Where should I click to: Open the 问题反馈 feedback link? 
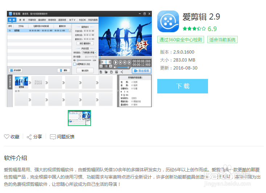(x=62, y=137)
